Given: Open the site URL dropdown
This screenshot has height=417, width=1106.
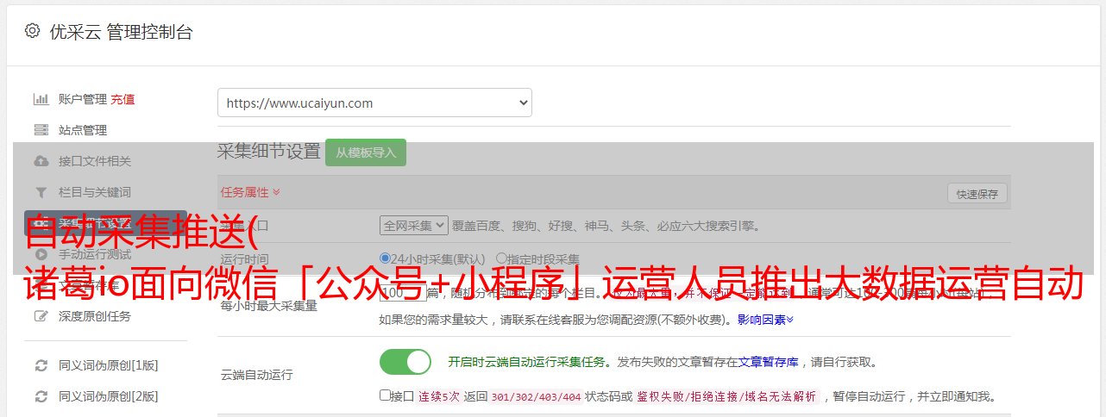Looking at the screenshot, I should click(x=374, y=103).
